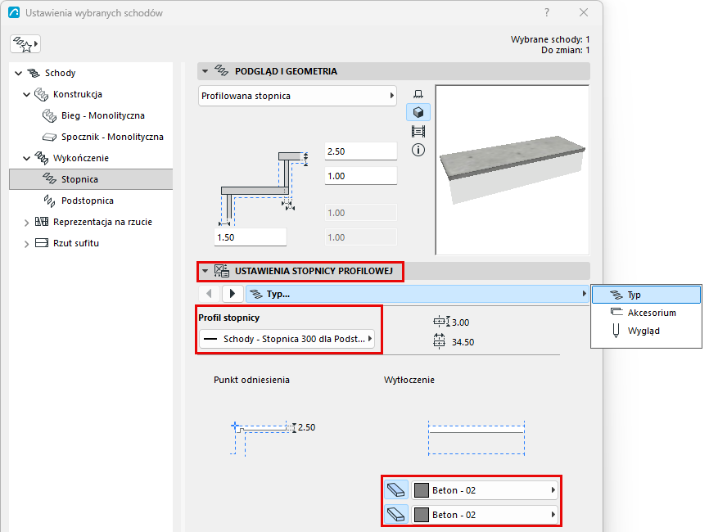Toggle second Beton - 02 surface override
Image resolution: width=709 pixels, height=532 pixels.
[x=396, y=514]
